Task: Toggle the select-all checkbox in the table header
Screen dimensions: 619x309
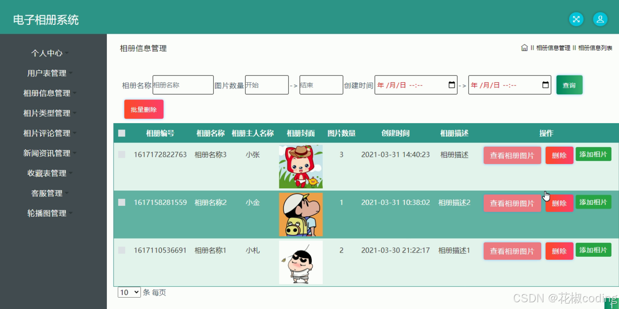Action: click(122, 133)
